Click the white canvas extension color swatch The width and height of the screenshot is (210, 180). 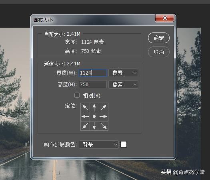tap(124, 144)
